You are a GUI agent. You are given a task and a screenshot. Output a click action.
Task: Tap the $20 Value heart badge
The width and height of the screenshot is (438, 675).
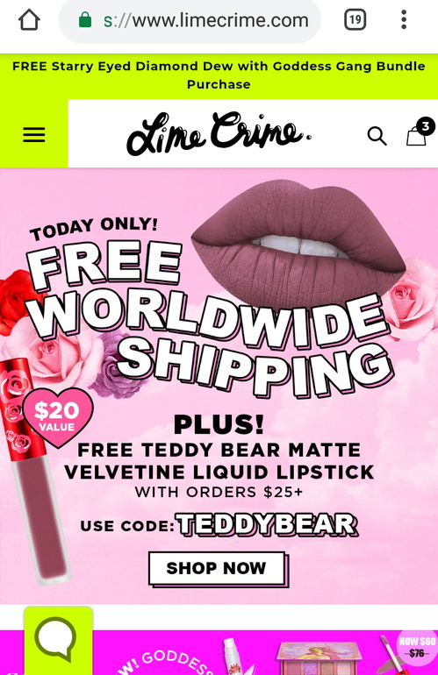[x=57, y=416]
